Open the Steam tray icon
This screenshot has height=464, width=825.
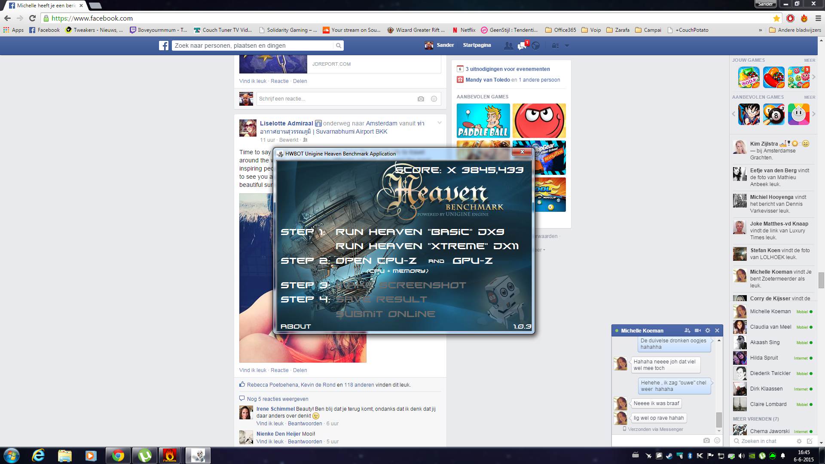click(x=669, y=456)
